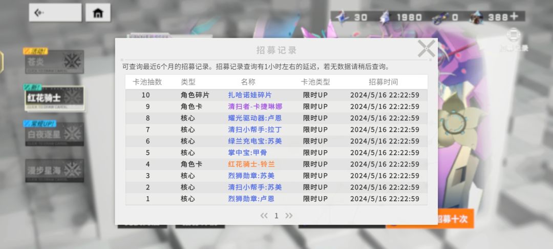Select the 苍炎 banner tab
Image resolution: width=553 pixels, height=249 pixels.
point(54,61)
